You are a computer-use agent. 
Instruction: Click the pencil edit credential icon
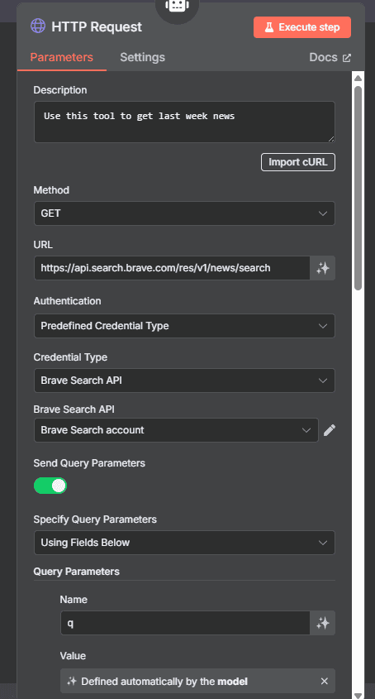pyautogui.click(x=330, y=430)
